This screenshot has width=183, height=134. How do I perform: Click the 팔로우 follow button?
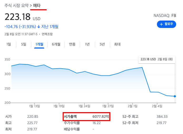pos(166,24)
